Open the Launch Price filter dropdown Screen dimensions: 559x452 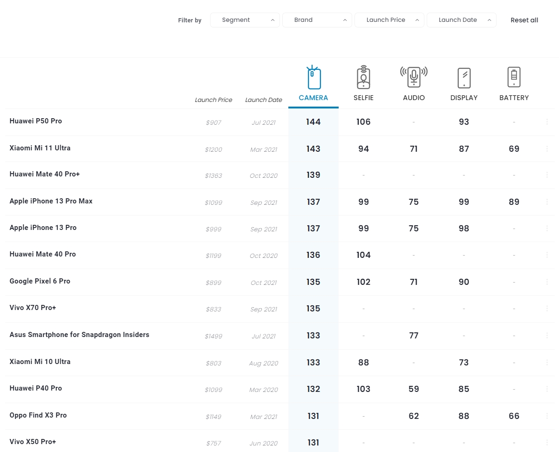click(389, 20)
